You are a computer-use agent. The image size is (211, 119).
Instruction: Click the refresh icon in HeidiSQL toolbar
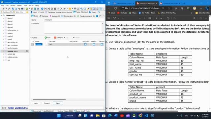coord(27,9)
